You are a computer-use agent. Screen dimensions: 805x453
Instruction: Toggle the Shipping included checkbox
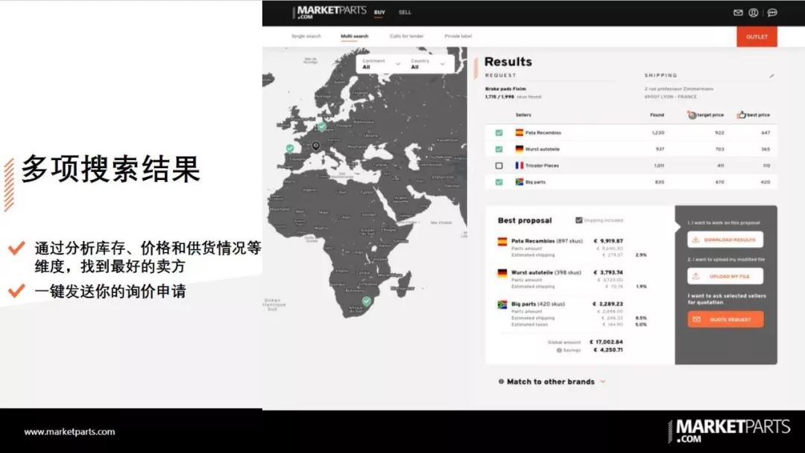pos(578,220)
